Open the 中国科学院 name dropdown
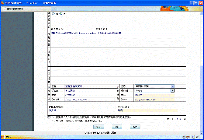Viewport: 204px width, 140px height. point(155,86)
